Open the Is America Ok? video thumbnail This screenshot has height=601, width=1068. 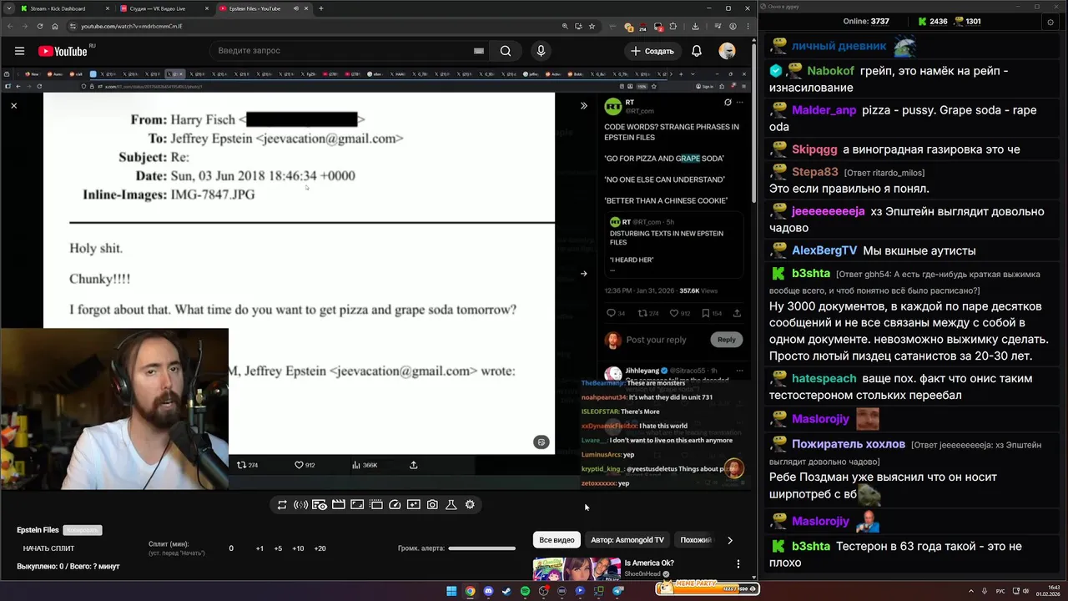click(577, 569)
